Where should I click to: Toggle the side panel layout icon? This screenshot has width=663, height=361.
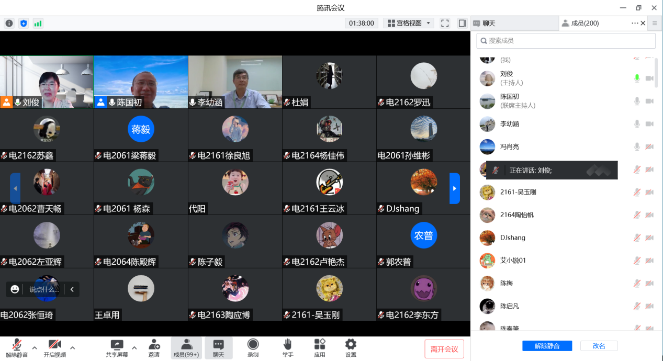[x=462, y=23]
